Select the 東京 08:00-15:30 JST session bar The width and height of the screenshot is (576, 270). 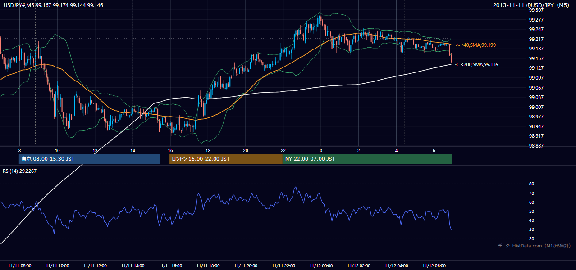click(90, 159)
